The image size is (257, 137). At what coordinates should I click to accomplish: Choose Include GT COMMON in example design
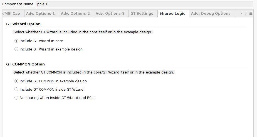(x=16, y=81)
